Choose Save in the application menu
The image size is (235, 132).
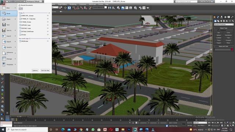(x=9, y=25)
